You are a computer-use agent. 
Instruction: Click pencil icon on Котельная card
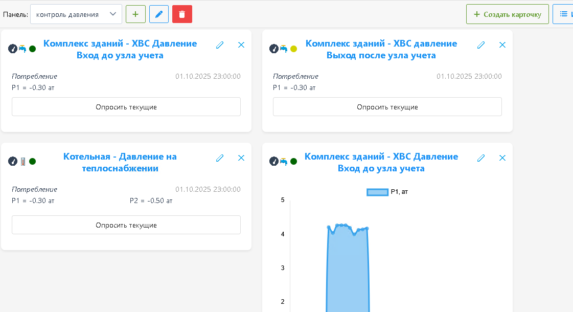point(220,158)
